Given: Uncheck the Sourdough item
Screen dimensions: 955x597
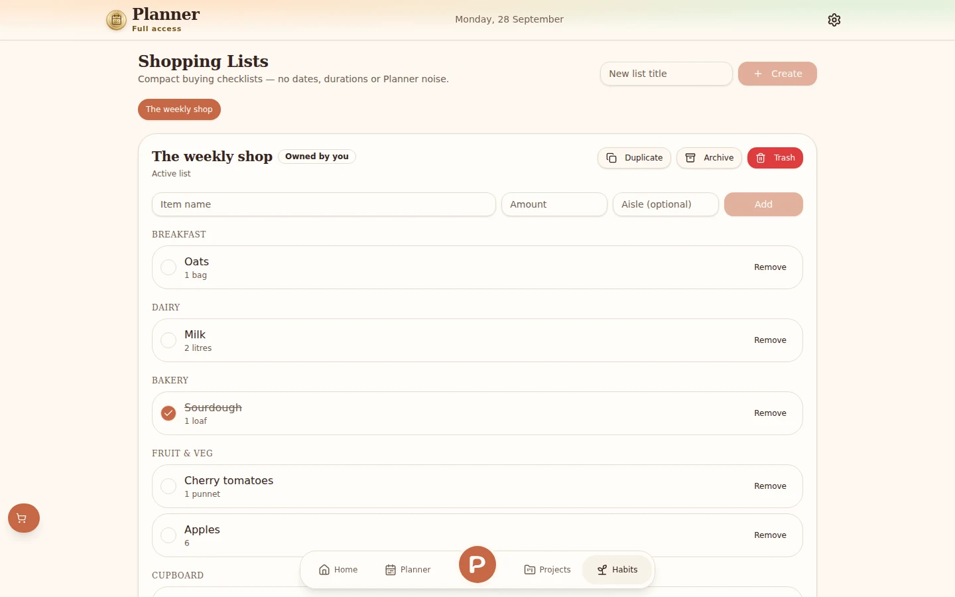Looking at the screenshot, I should pos(168,413).
